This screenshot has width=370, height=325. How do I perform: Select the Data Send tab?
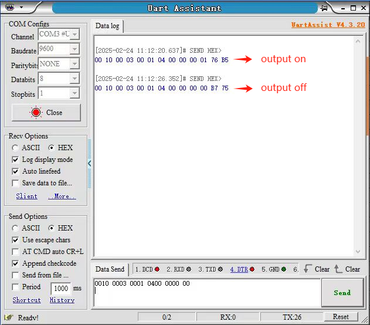(x=110, y=269)
